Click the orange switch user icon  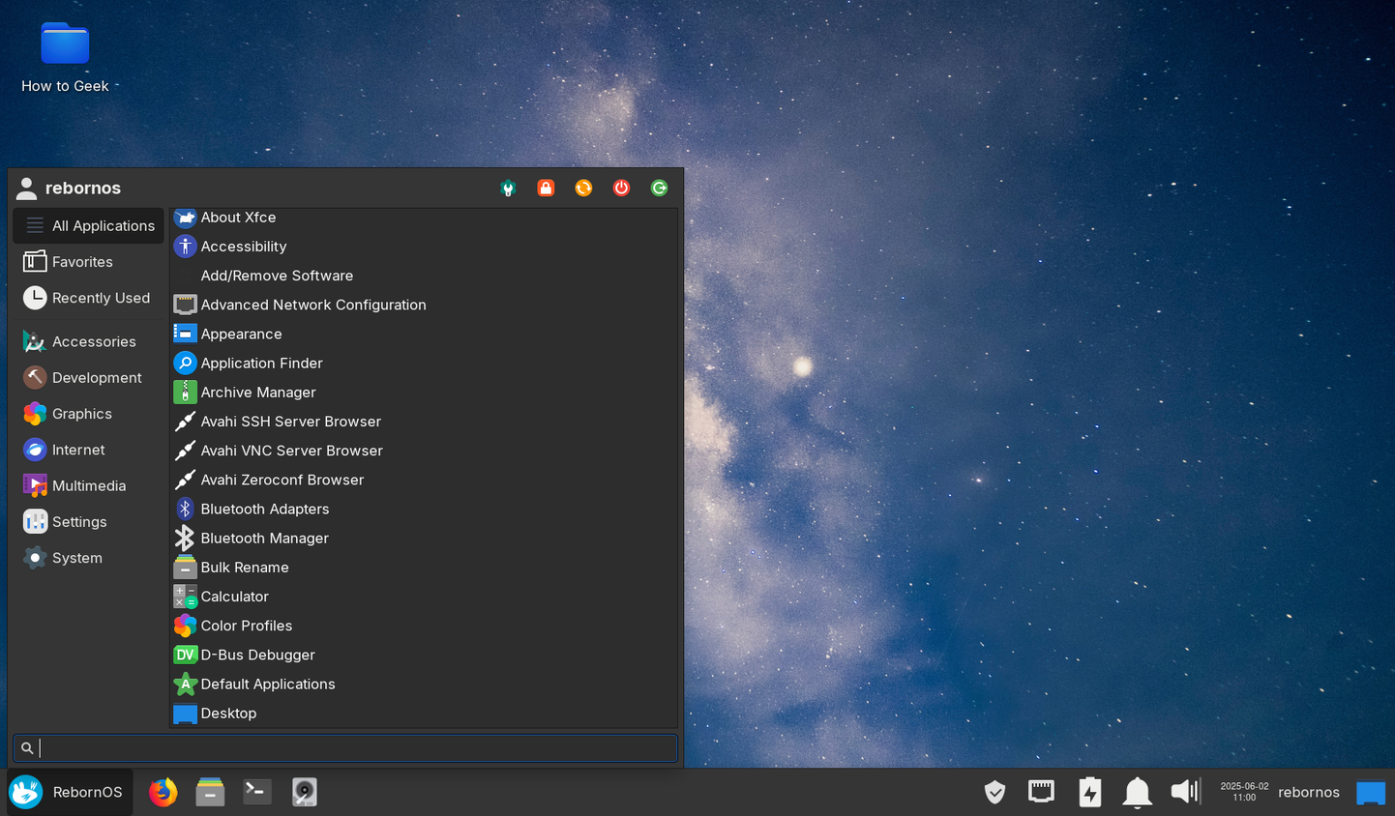tap(583, 188)
